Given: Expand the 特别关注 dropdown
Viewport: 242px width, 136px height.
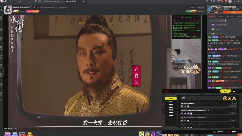Looking at the screenshot, I should 201,7.
